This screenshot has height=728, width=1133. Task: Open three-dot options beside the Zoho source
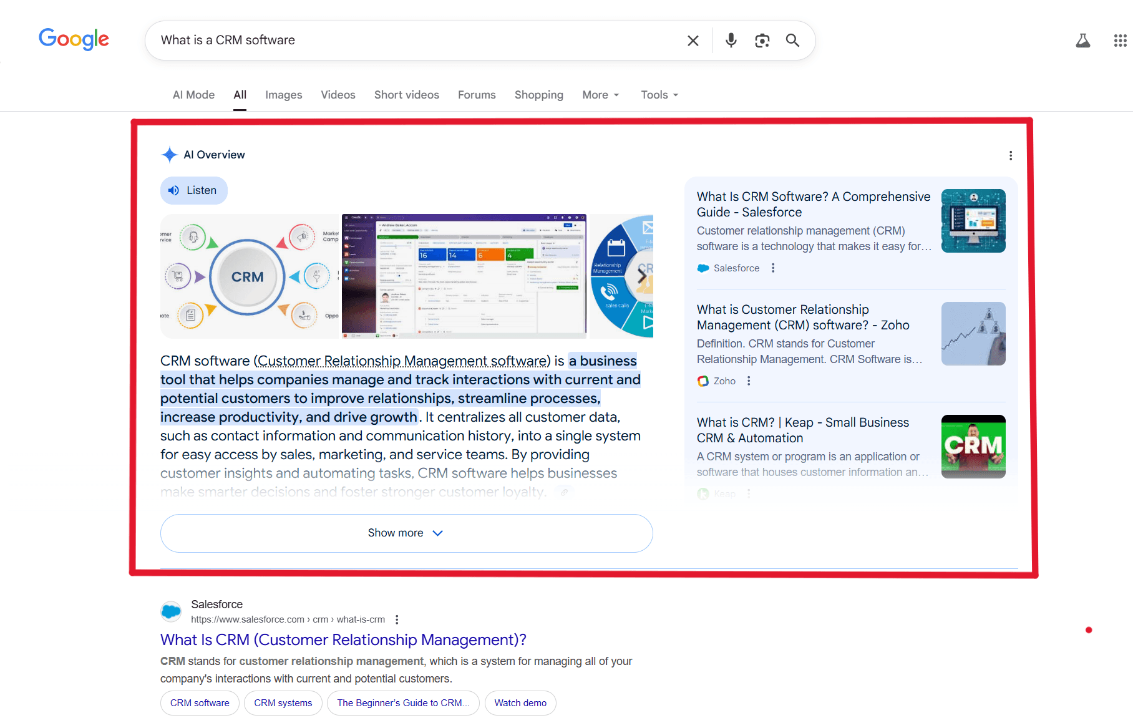coord(749,381)
